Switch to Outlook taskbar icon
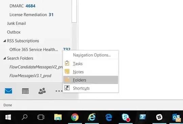This screenshot has width=183, height=124. (176, 118)
